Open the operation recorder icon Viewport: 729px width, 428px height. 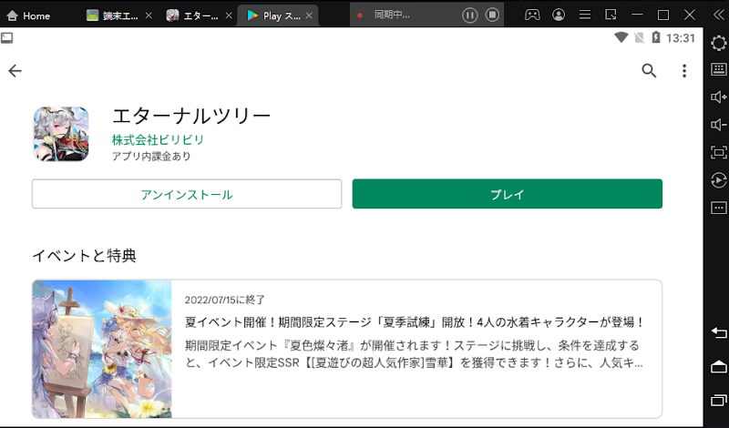tap(719, 179)
